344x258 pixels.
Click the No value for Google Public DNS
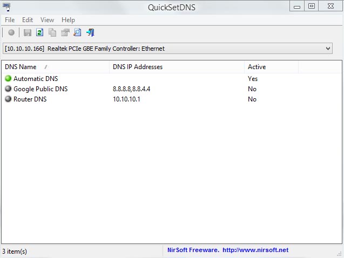click(x=252, y=89)
